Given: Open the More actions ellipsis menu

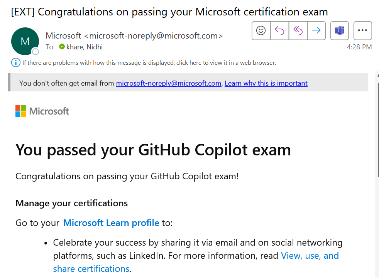Looking at the screenshot, I should click(362, 31).
